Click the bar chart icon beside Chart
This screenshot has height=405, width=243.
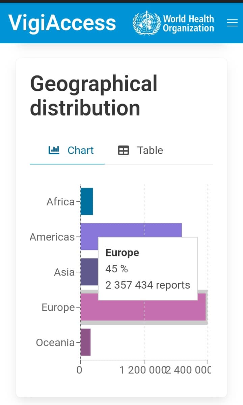pyautogui.click(x=54, y=150)
